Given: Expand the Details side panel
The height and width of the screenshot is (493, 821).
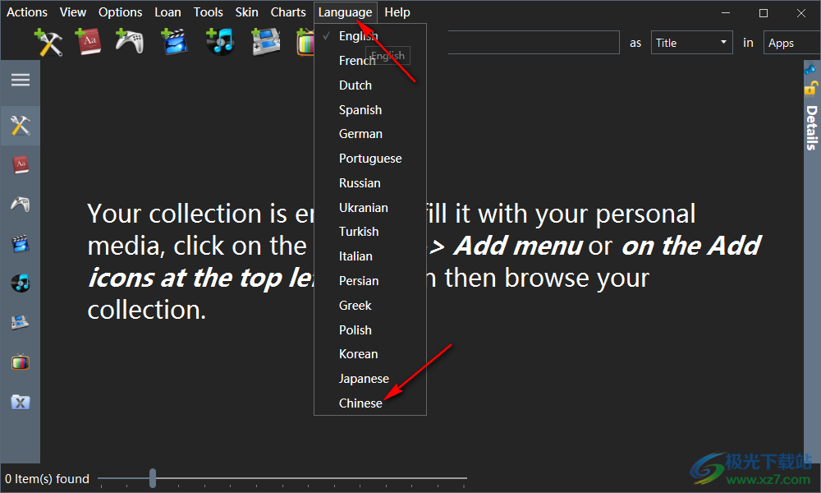Looking at the screenshot, I should tap(811, 127).
